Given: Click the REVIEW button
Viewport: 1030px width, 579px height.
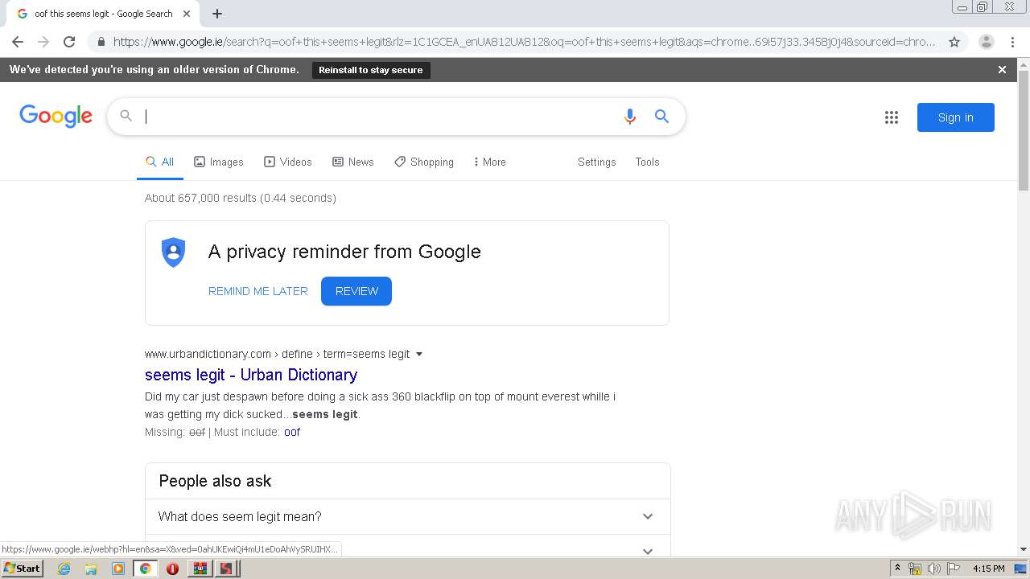Looking at the screenshot, I should tap(356, 291).
